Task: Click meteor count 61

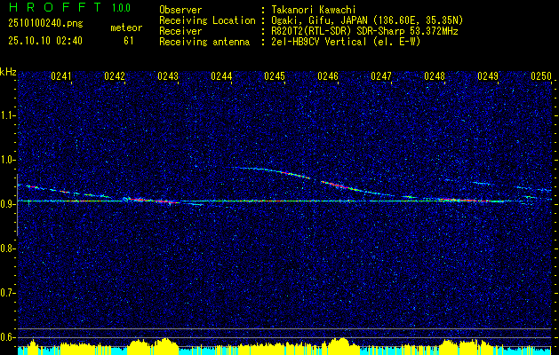Action: pyautogui.click(x=128, y=41)
